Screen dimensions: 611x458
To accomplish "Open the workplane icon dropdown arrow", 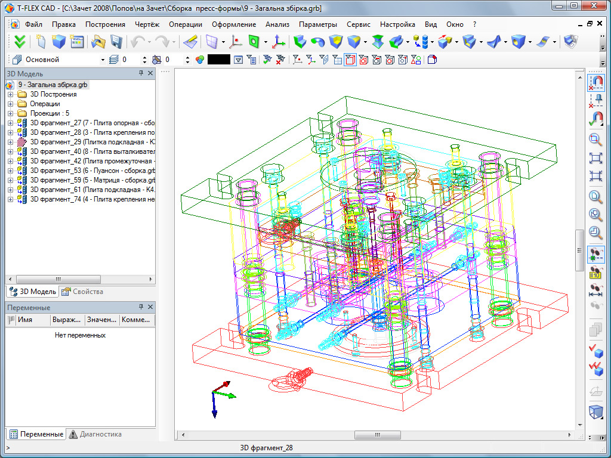I will point(223,42).
